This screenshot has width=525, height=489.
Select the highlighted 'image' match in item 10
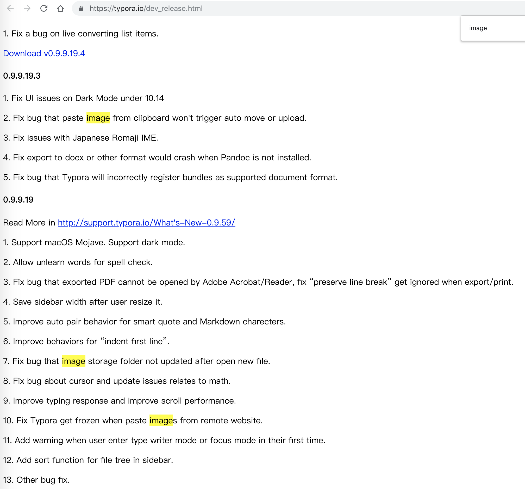pos(161,420)
